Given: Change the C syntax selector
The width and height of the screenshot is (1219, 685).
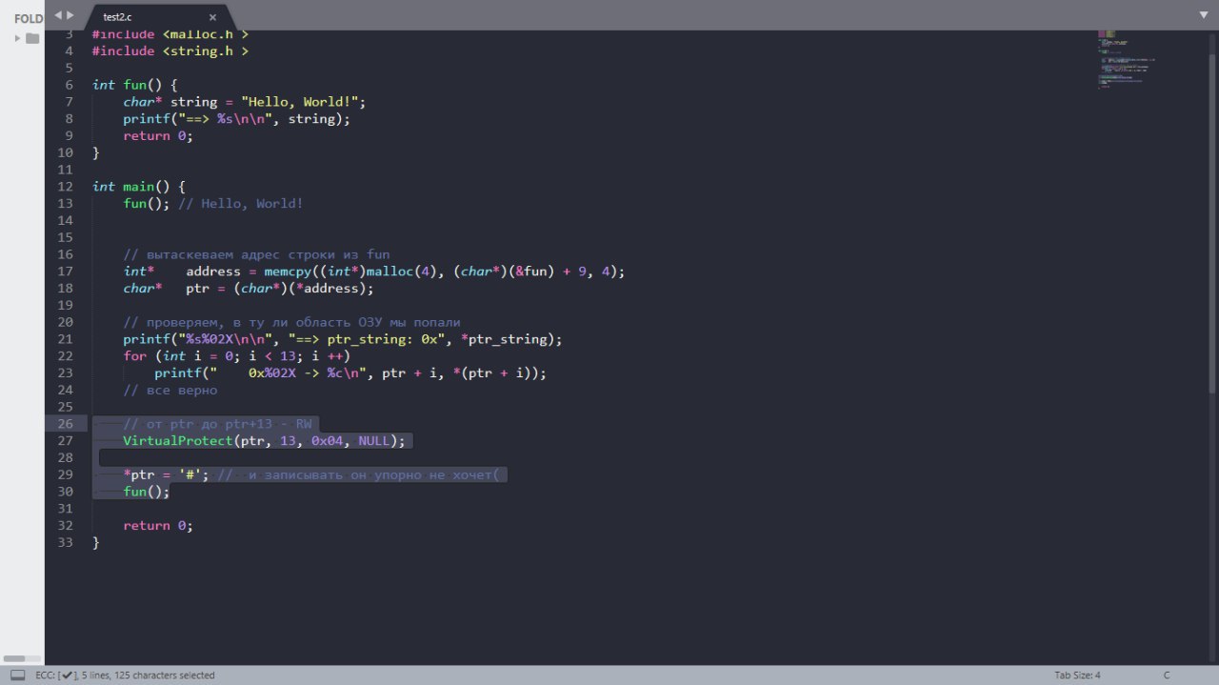Looking at the screenshot, I should point(1166,675).
